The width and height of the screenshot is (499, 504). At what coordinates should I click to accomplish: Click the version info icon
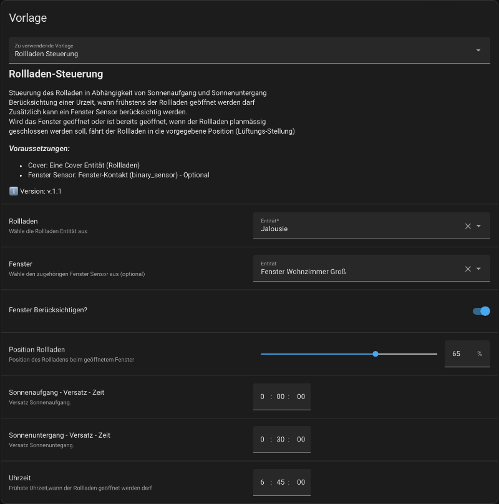pos(14,191)
